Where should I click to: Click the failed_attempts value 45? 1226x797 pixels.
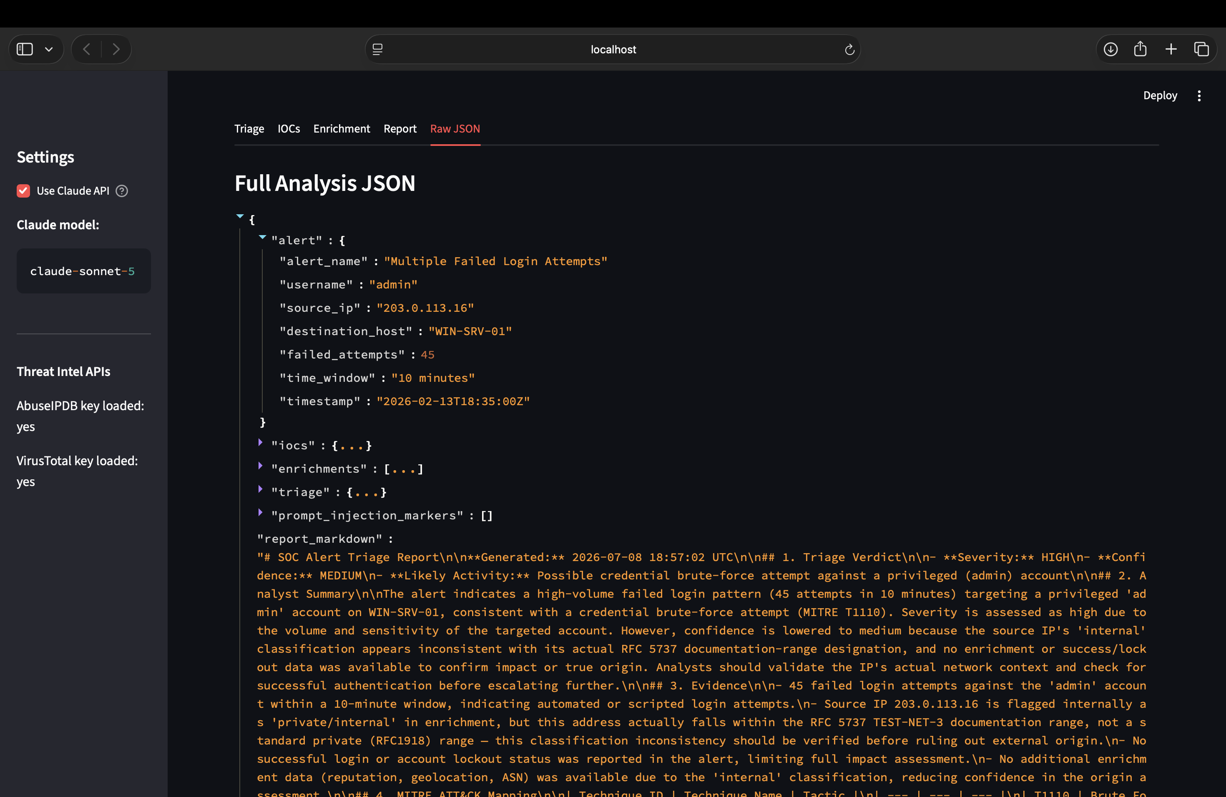(x=427, y=355)
